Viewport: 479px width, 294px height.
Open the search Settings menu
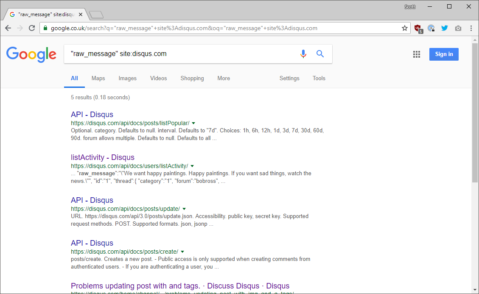point(289,78)
